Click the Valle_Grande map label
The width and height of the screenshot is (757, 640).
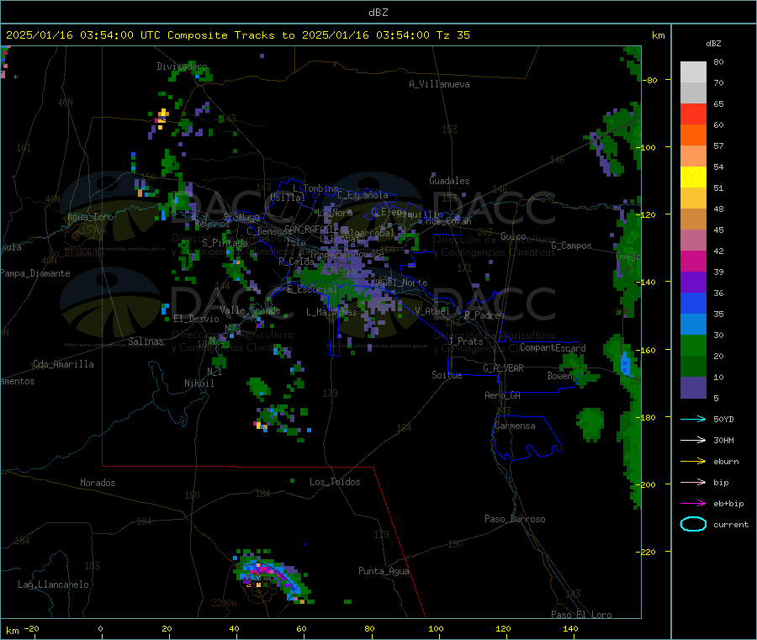coord(250,310)
